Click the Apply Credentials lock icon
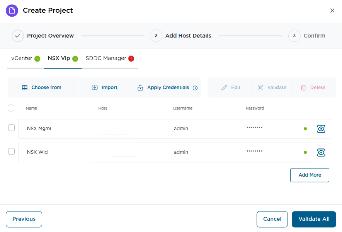The height and width of the screenshot is (232, 342). pos(140,87)
